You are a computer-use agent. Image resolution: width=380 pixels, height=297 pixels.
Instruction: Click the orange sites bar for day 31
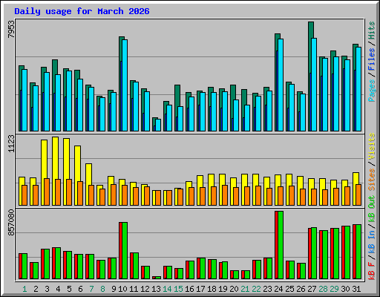pyautogui.click(x=358, y=195)
